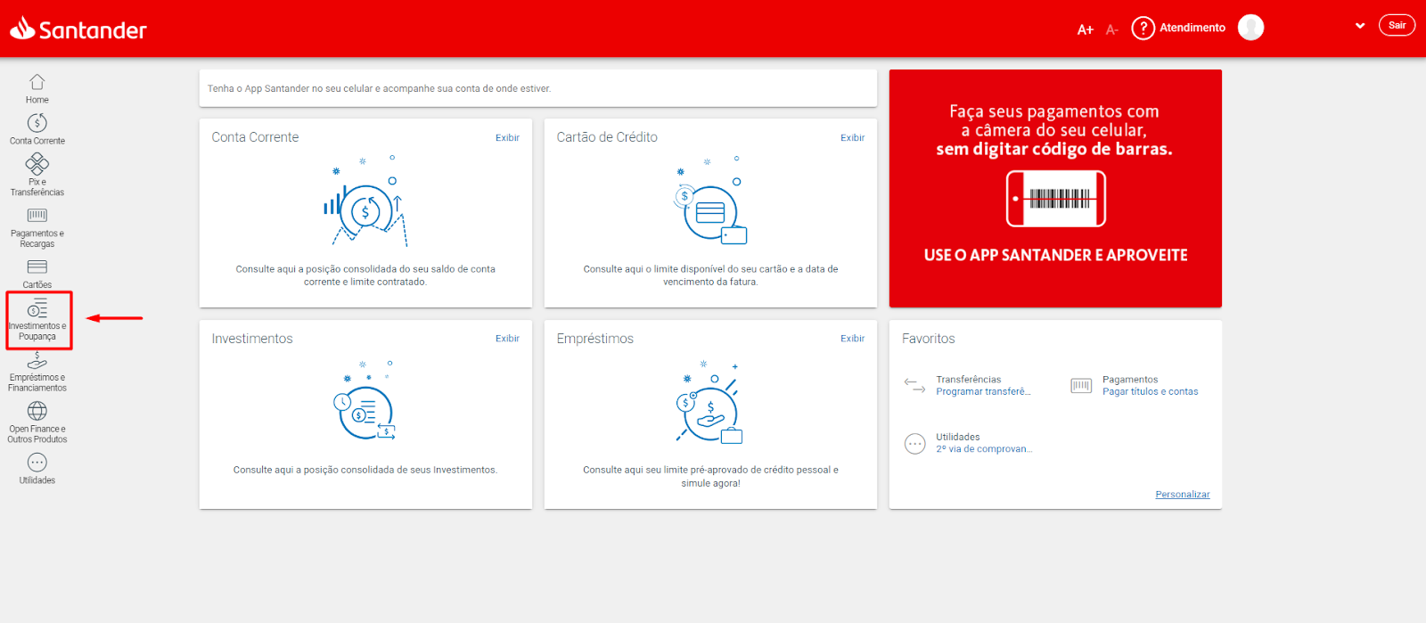Click the phone barcode graphic in banner
Image resolution: width=1426 pixels, height=623 pixels.
(1056, 199)
